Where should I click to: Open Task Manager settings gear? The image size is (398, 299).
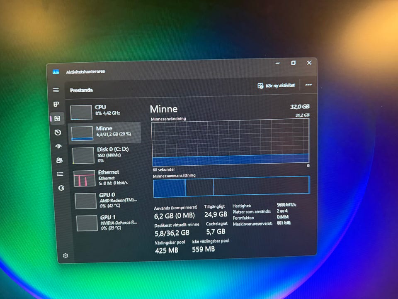66,255
